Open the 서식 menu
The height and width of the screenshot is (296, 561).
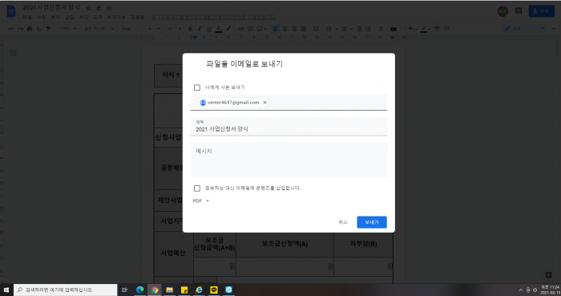point(83,17)
